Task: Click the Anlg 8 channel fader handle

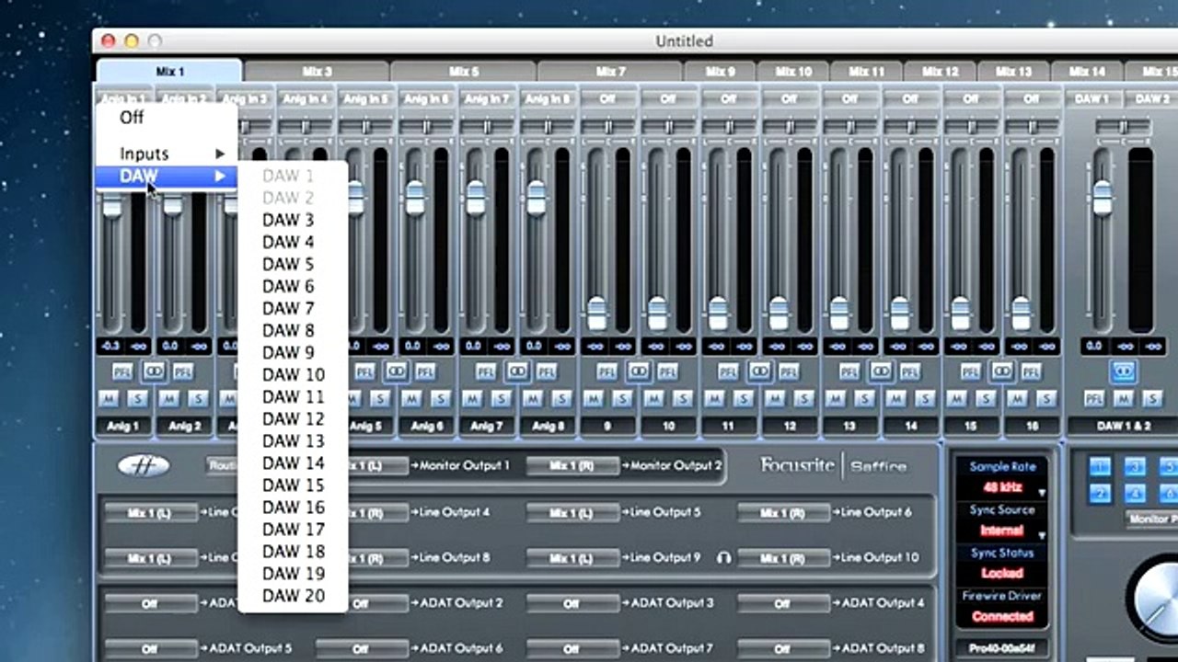Action: tap(537, 197)
